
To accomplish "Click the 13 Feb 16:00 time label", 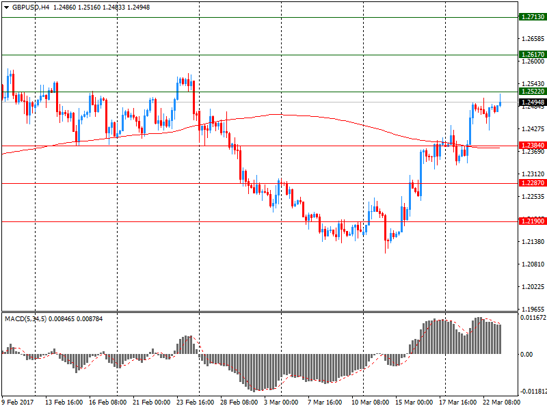I will (64, 402).
